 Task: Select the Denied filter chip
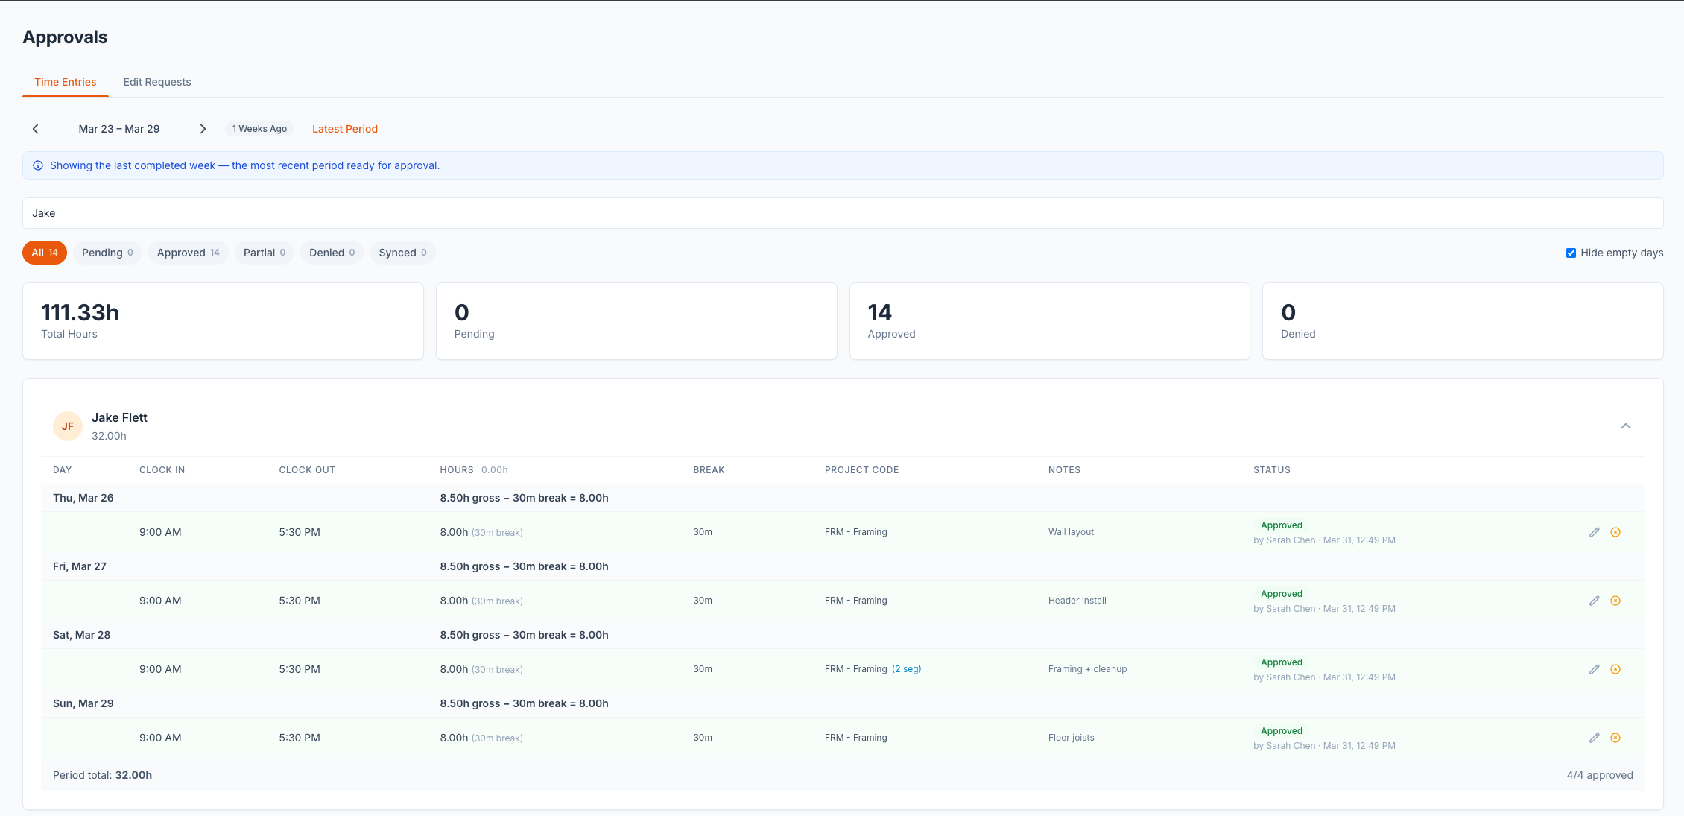pos(332,253)
